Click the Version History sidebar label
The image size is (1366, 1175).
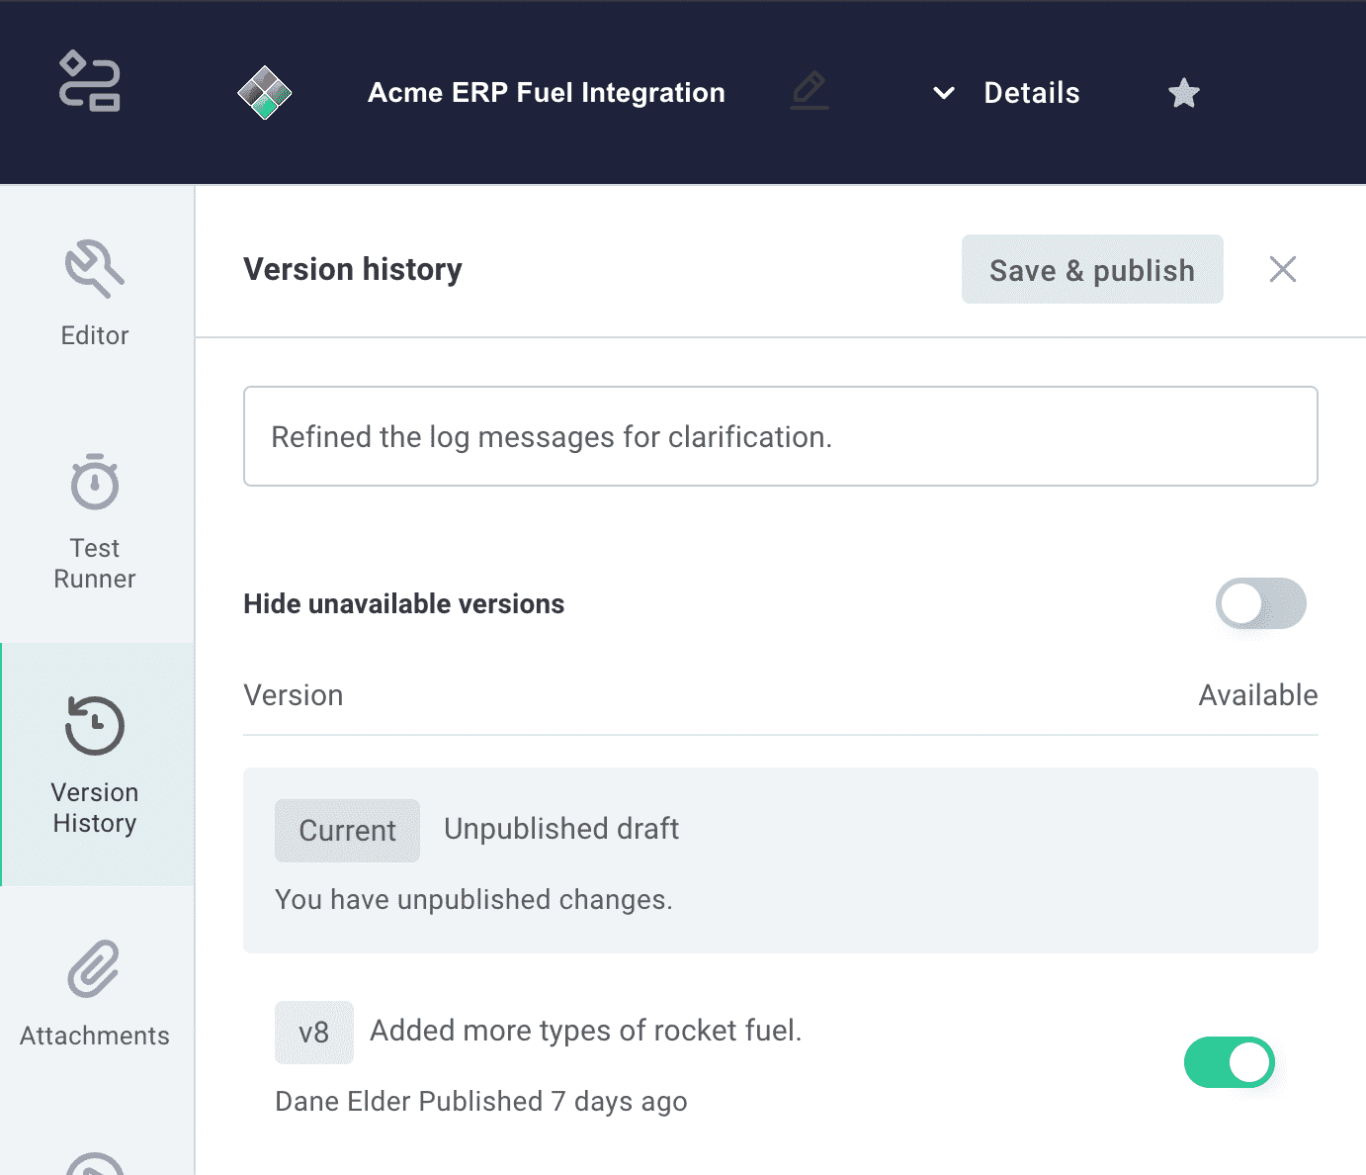[95, 807]
